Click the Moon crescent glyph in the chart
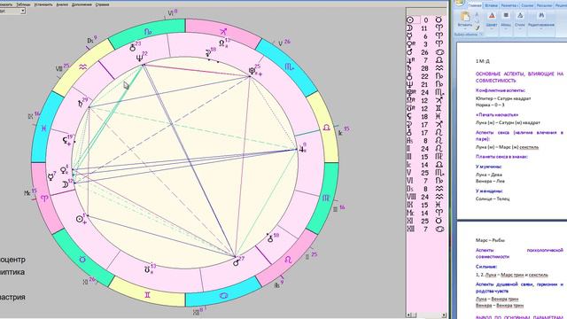567x319 pixels. point(65,185)
